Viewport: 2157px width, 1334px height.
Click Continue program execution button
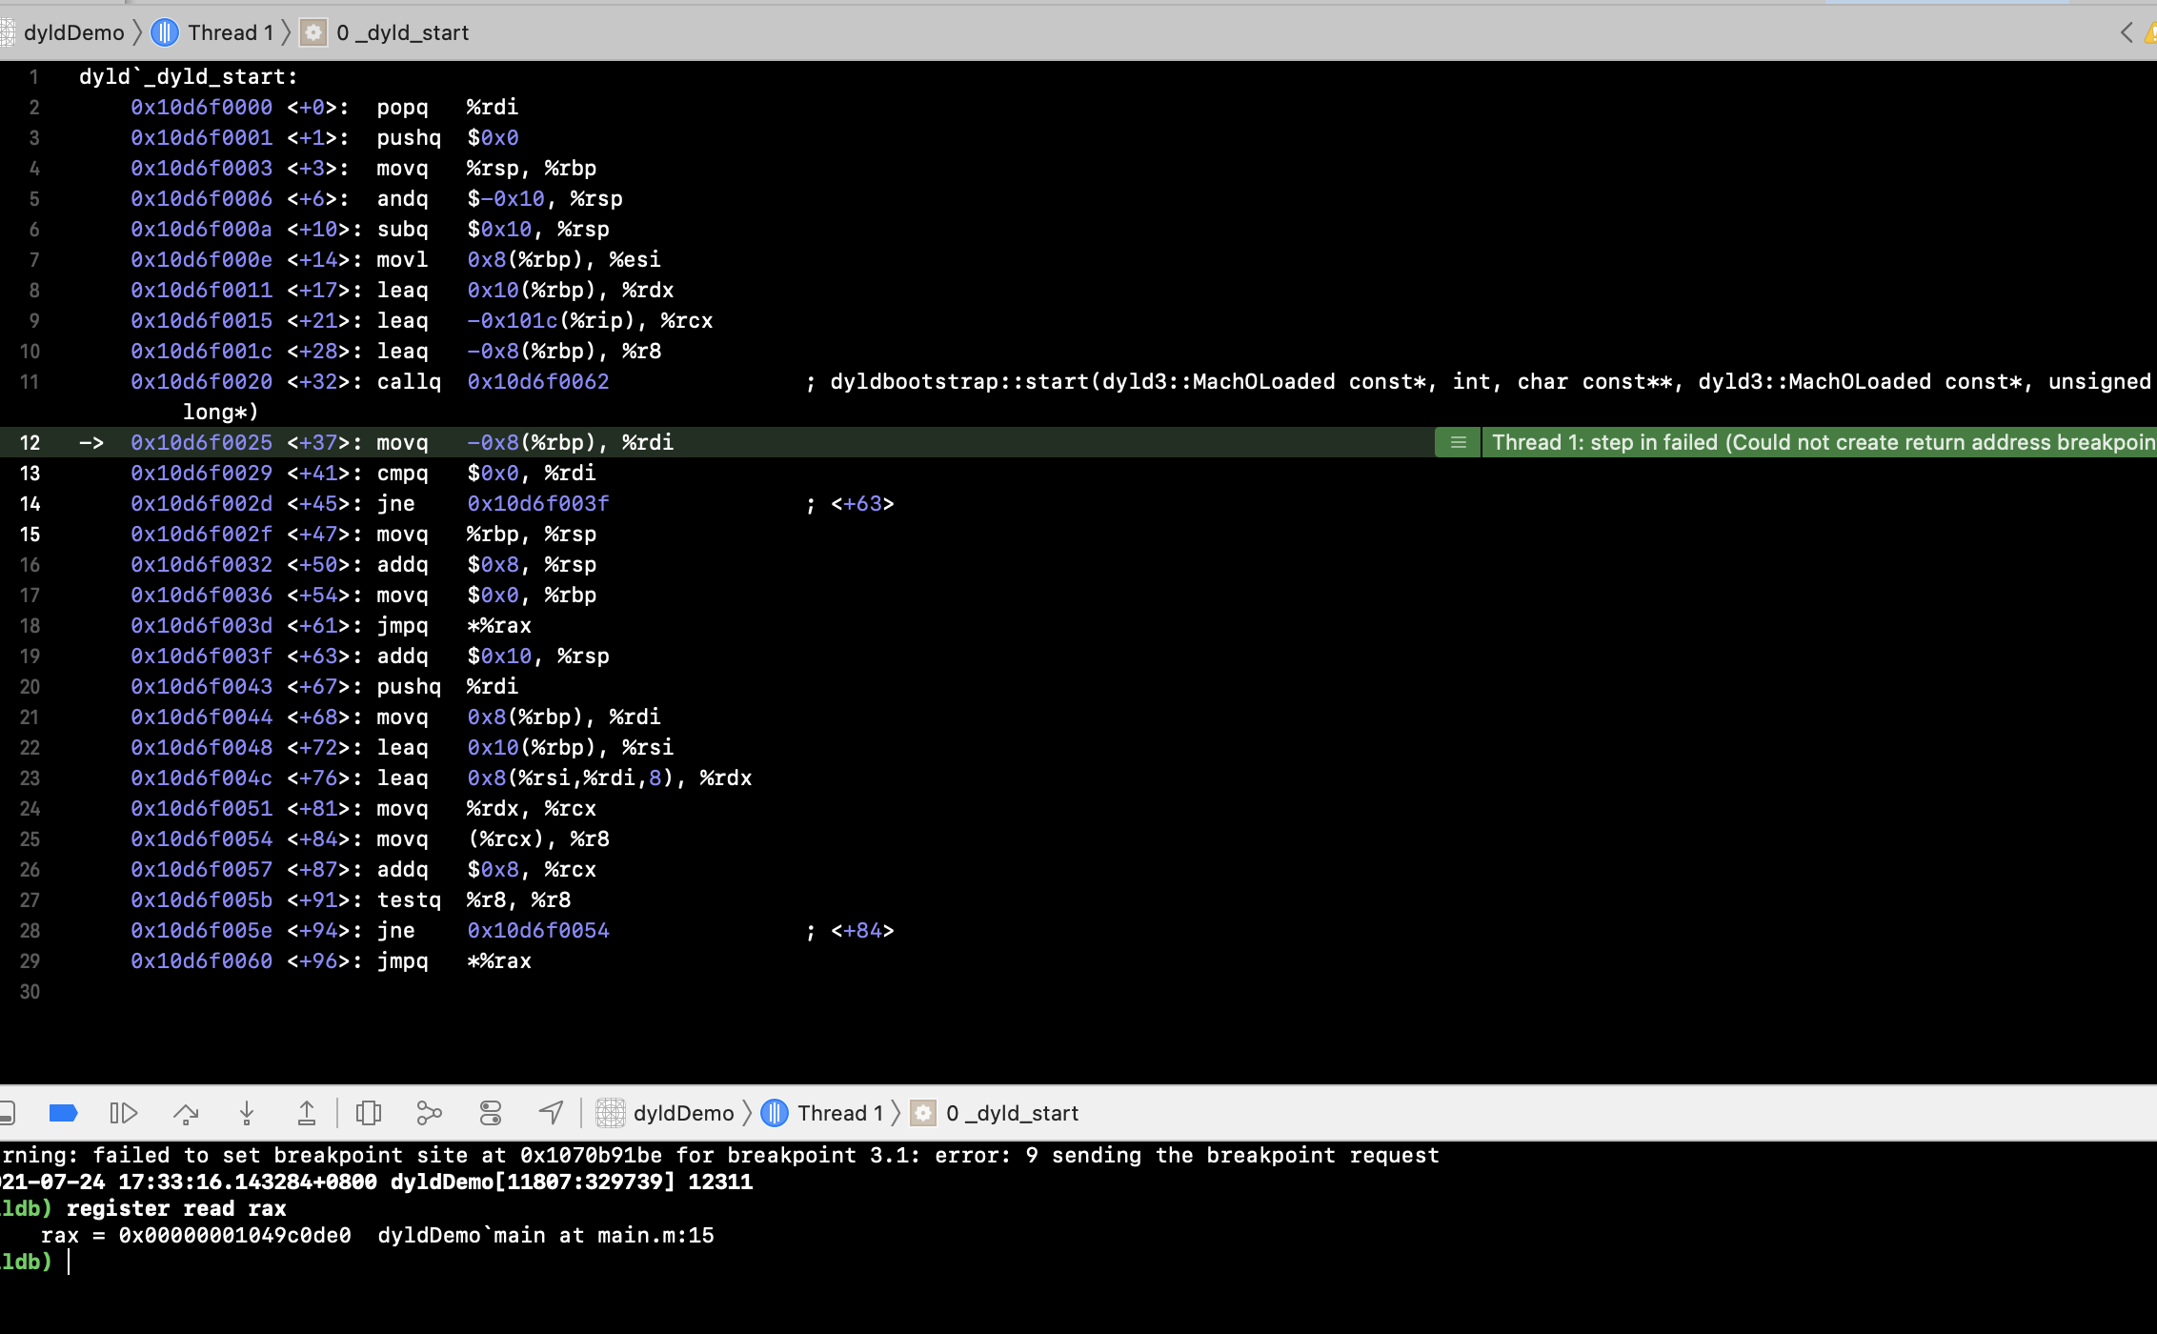[124, 1113]
